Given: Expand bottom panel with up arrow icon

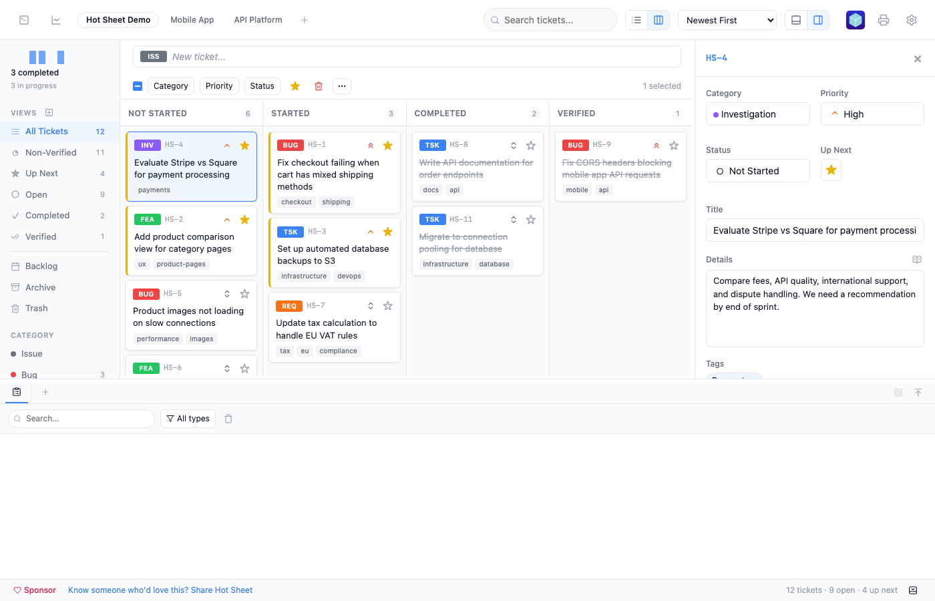Looking at the screenshot, I should click(x=918, y=393).
